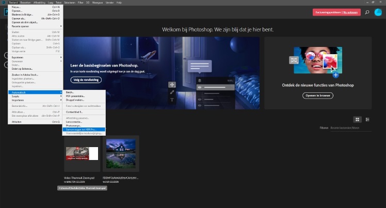Expand the Importeren submenu
The image size is (386, 208).
[36, 100]
